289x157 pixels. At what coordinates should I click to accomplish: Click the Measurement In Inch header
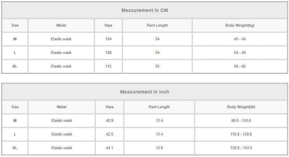(144, 92)
